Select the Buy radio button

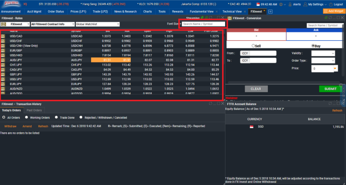coord(313,46)
